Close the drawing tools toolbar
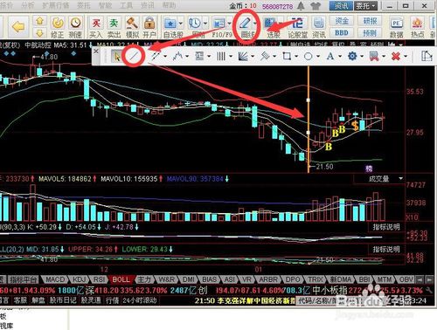 96,52
